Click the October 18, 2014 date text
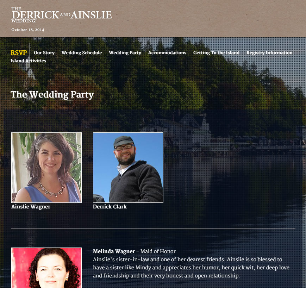This screenshot has height=288, width=306. 28,30
